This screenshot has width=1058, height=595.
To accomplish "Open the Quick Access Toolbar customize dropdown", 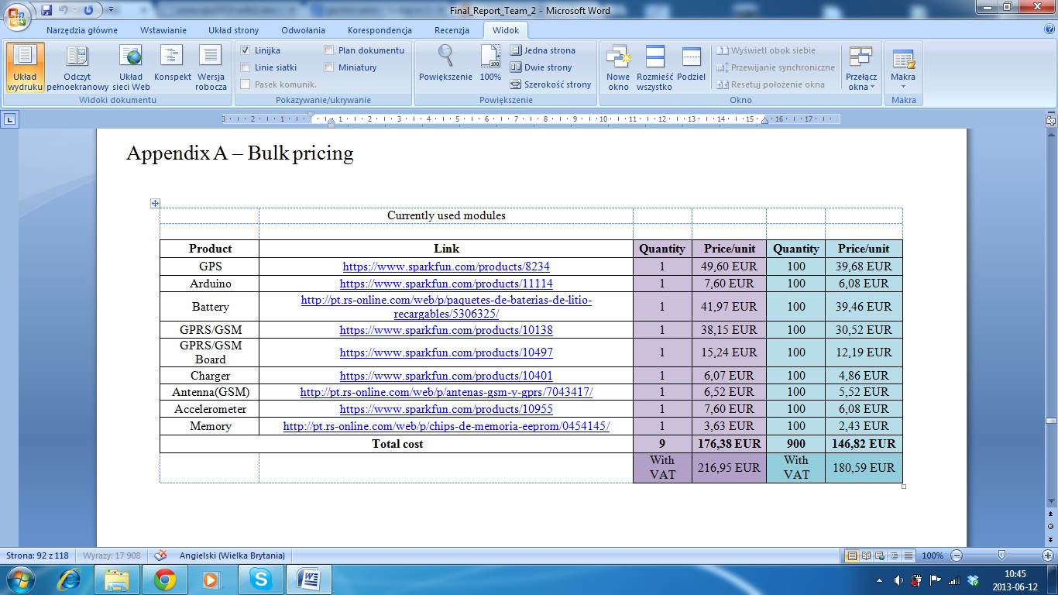I will 112,10.
